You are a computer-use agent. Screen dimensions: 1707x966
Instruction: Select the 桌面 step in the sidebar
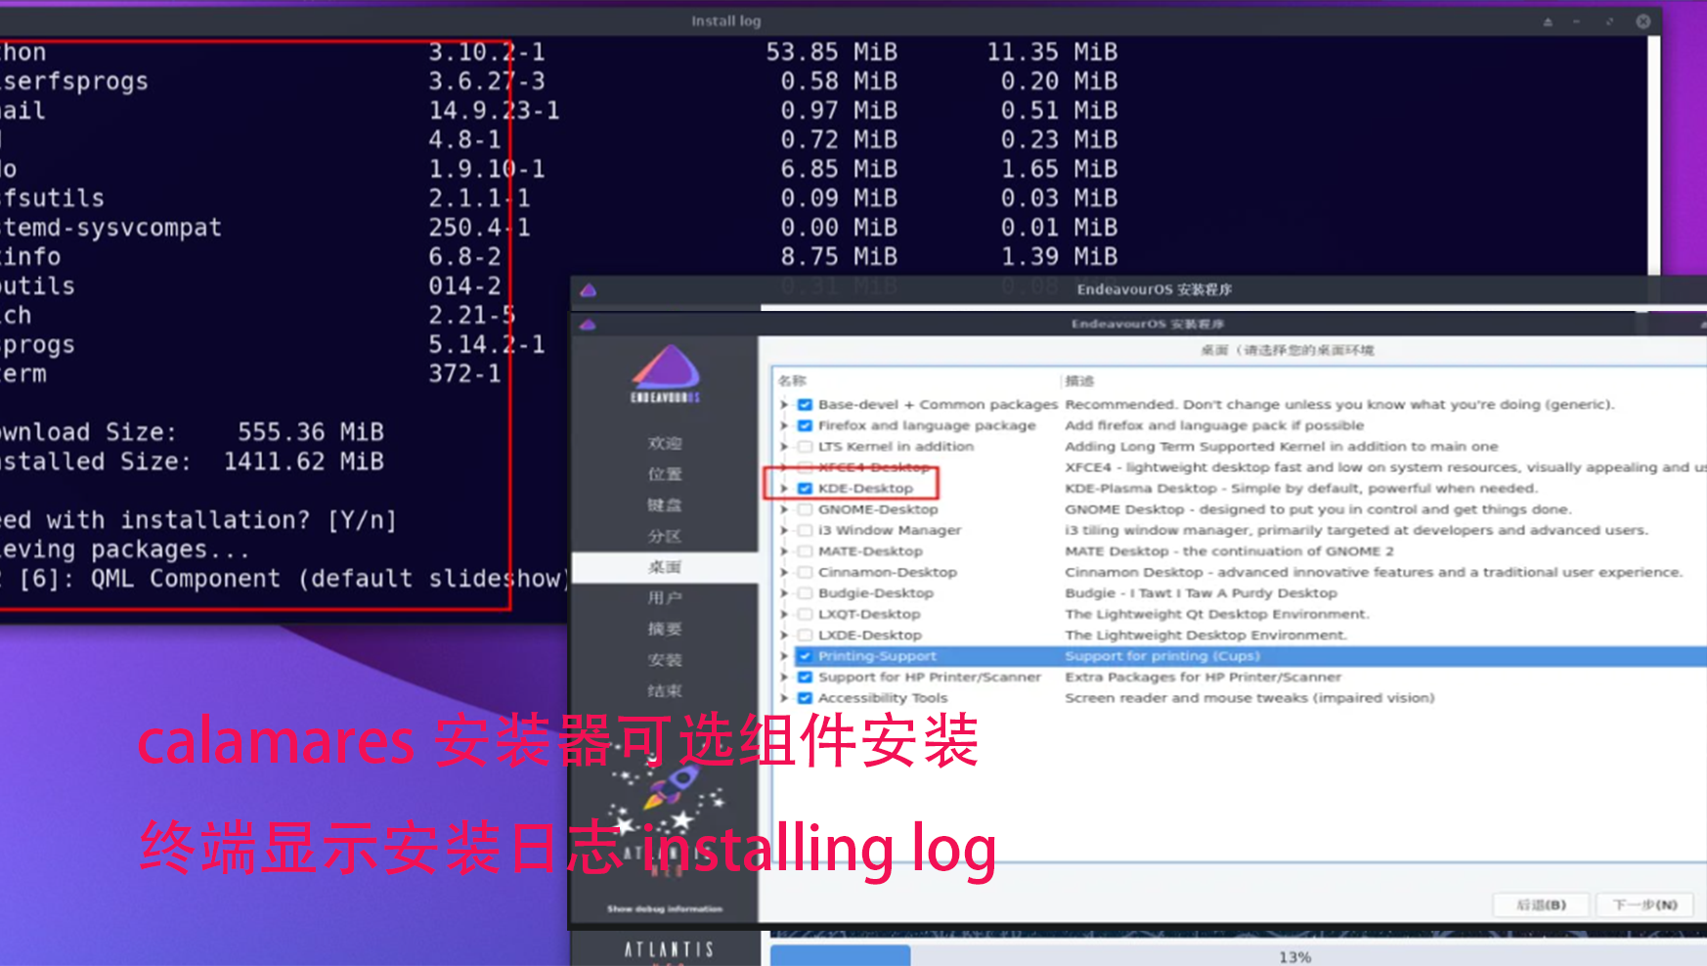665,567
